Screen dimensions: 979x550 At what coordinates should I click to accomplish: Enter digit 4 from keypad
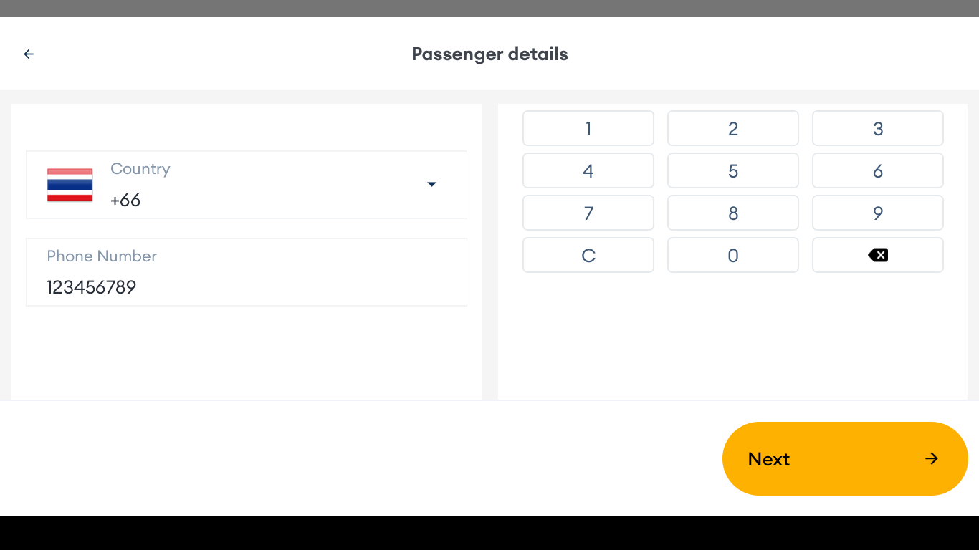[588, 171]
